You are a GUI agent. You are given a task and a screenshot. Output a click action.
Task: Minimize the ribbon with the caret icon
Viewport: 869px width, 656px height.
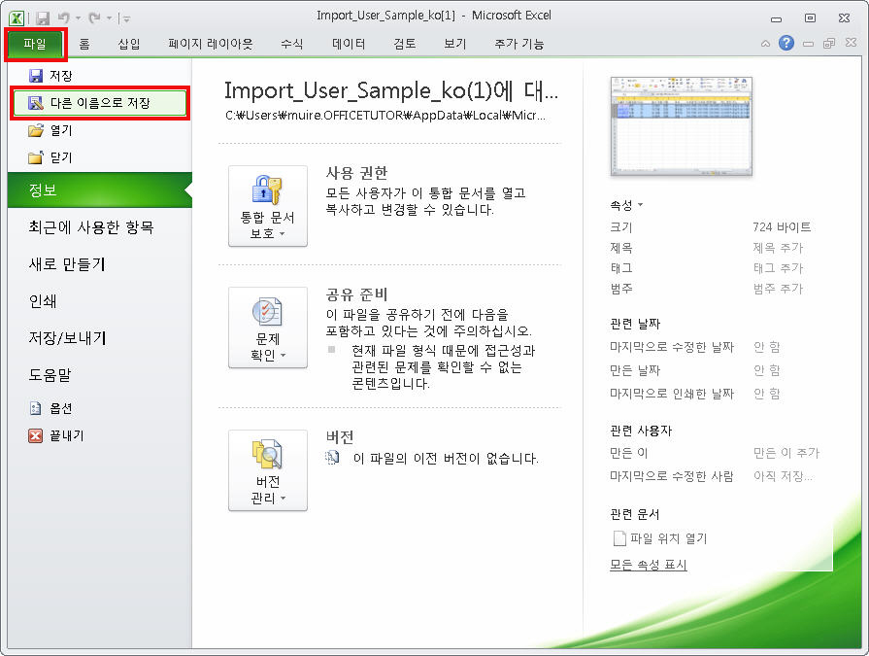coord(765,44)
